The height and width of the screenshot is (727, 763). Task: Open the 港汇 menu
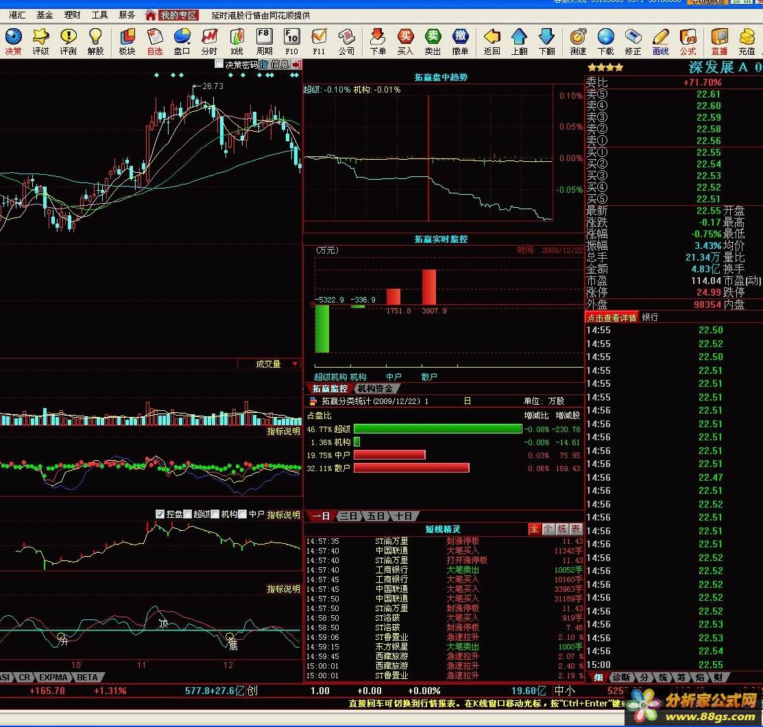[17, 15]
